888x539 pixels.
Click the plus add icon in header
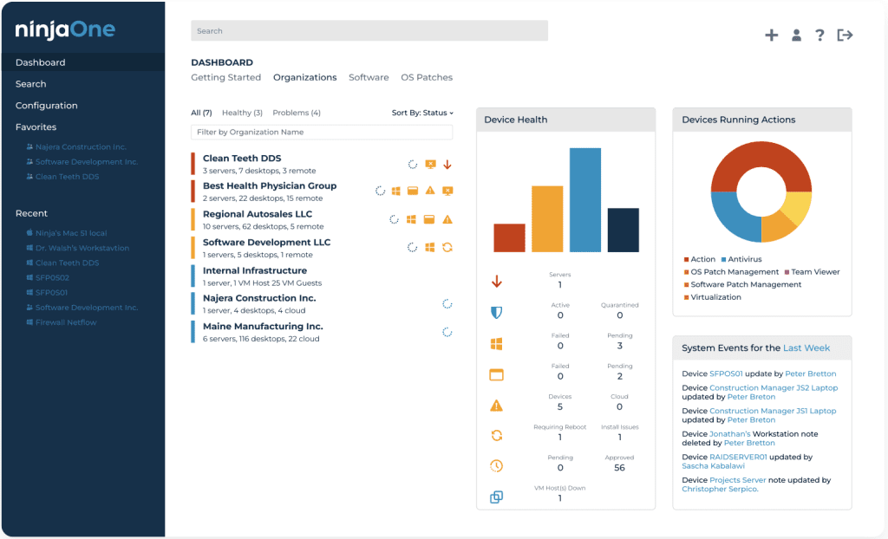click(x=771, y=36)
